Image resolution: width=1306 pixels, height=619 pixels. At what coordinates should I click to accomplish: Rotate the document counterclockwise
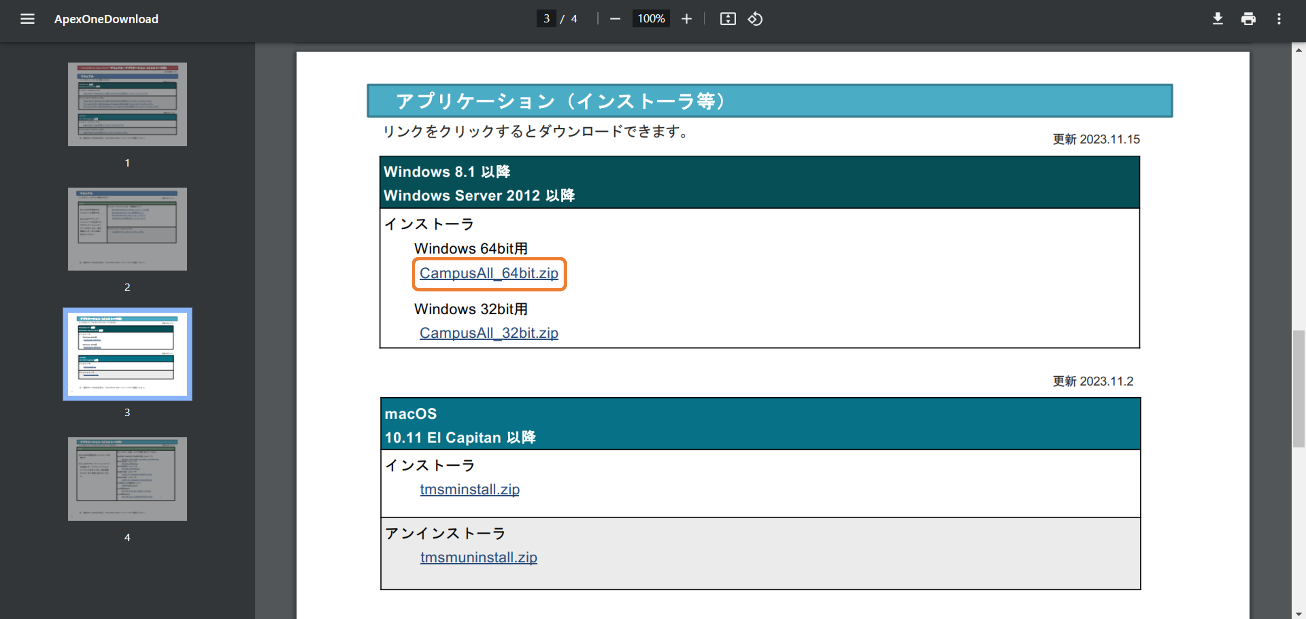pos(755,19)
